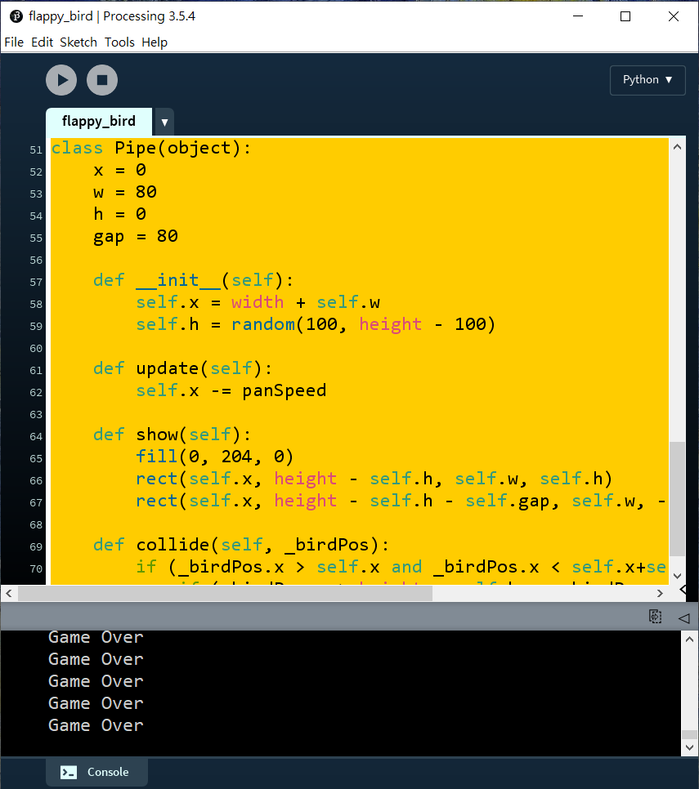Select the flappy_bird sketch tab
This screenshot has width=699, height=789.
[99, 122]
